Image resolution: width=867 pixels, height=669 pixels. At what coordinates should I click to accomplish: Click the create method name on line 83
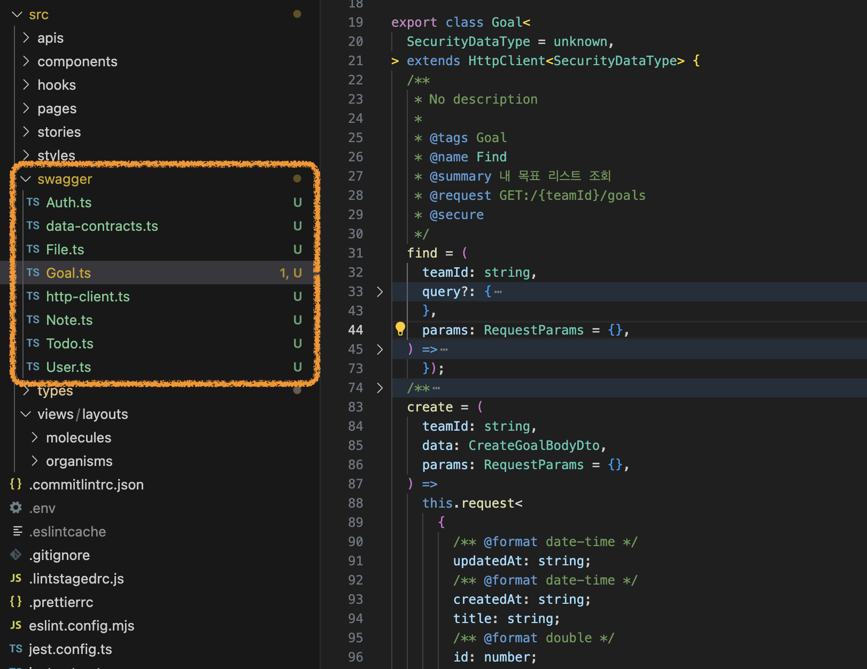point(430,407)
